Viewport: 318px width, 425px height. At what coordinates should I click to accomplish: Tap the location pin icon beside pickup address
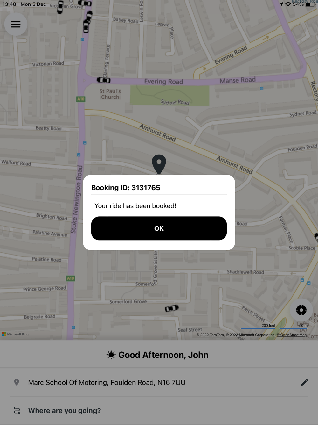17,382
